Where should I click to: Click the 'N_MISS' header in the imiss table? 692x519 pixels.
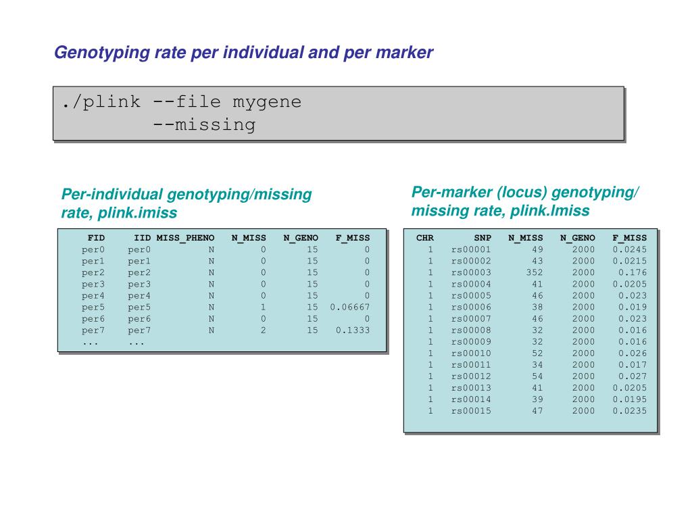pos(249,238)
